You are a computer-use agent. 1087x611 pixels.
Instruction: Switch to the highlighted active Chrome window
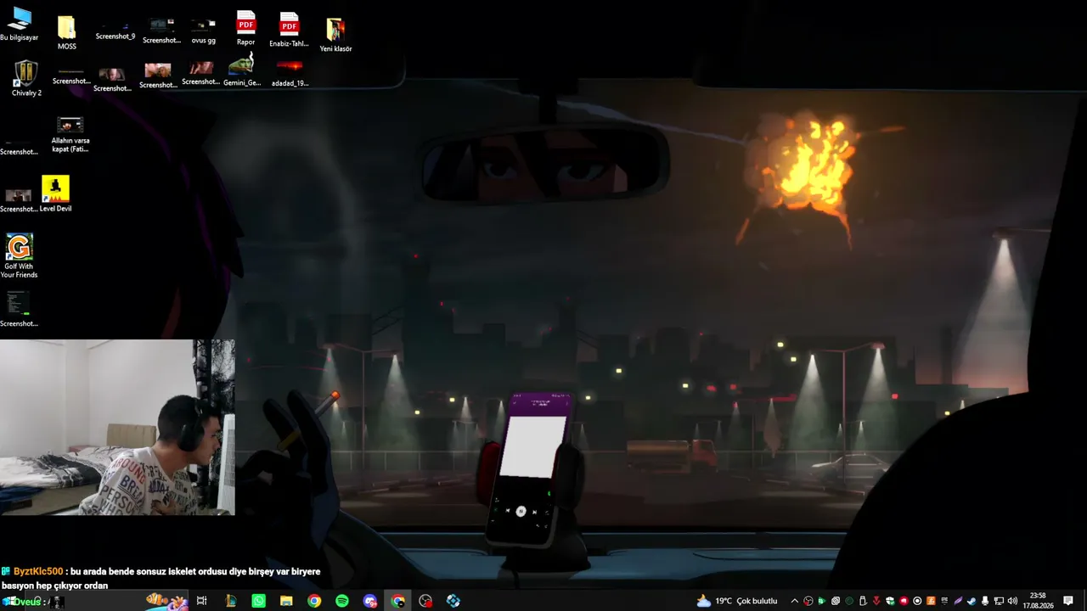(x=398, y=601)
